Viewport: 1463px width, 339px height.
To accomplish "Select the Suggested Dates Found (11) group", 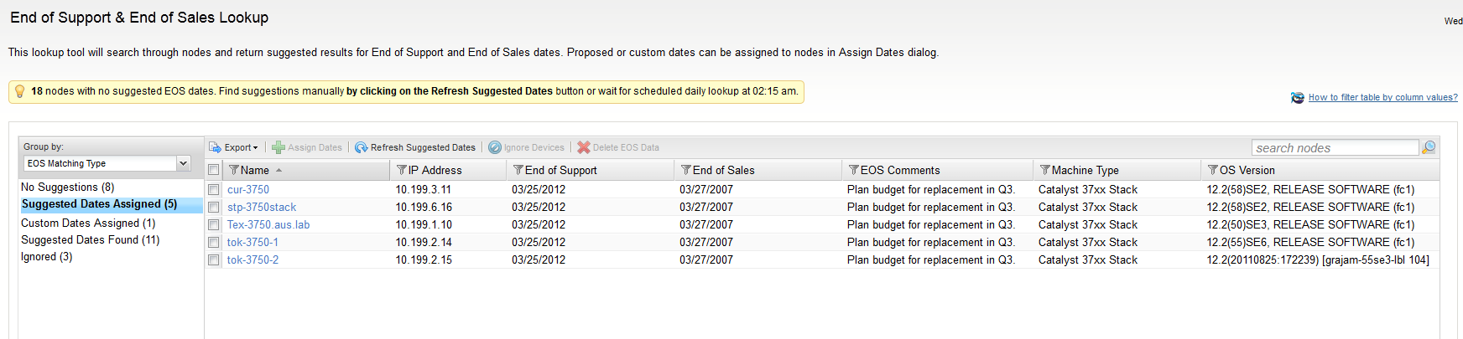I will 90,240.
